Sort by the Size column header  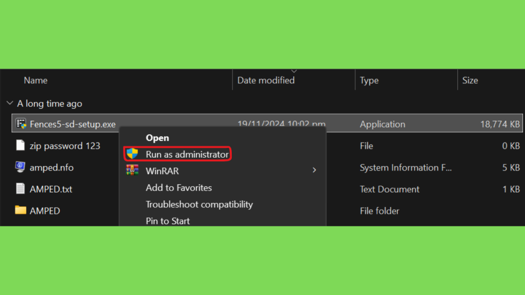point(470,80)
